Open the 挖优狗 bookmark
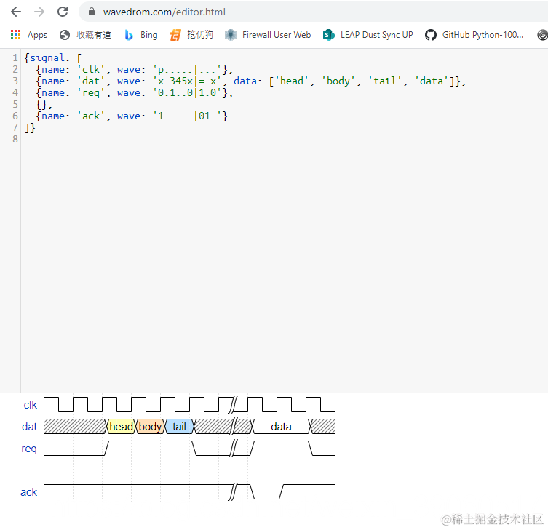Image resolution: width=548 pixels, height=530 pixels. point(199,35)
